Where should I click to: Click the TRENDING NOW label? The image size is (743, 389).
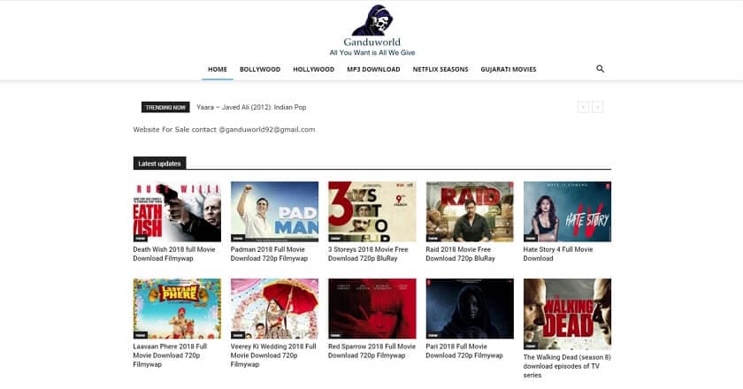click(165, 108)
